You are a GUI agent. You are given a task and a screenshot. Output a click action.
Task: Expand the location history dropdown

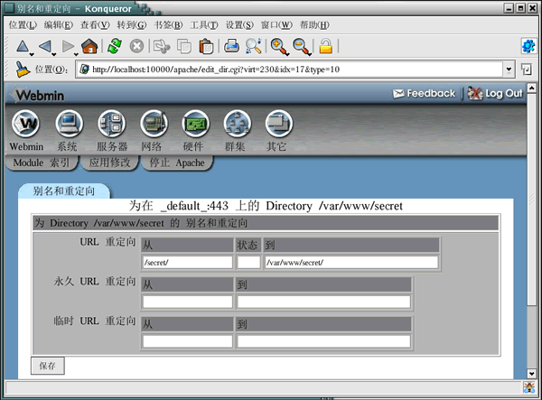(509, 70)
